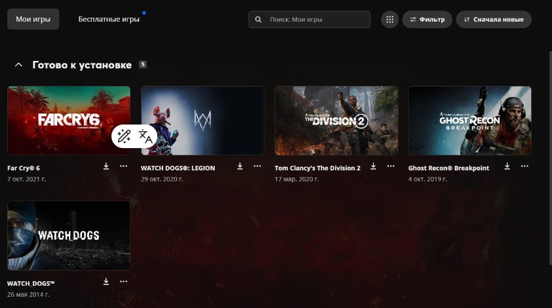
Task: Open more options for The Division 2
Action: [x=391, y=166]
